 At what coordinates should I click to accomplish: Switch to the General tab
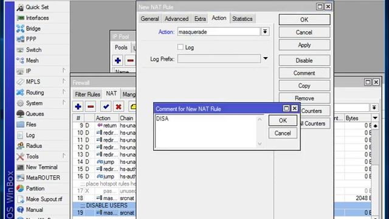click(x=150, y=19)
